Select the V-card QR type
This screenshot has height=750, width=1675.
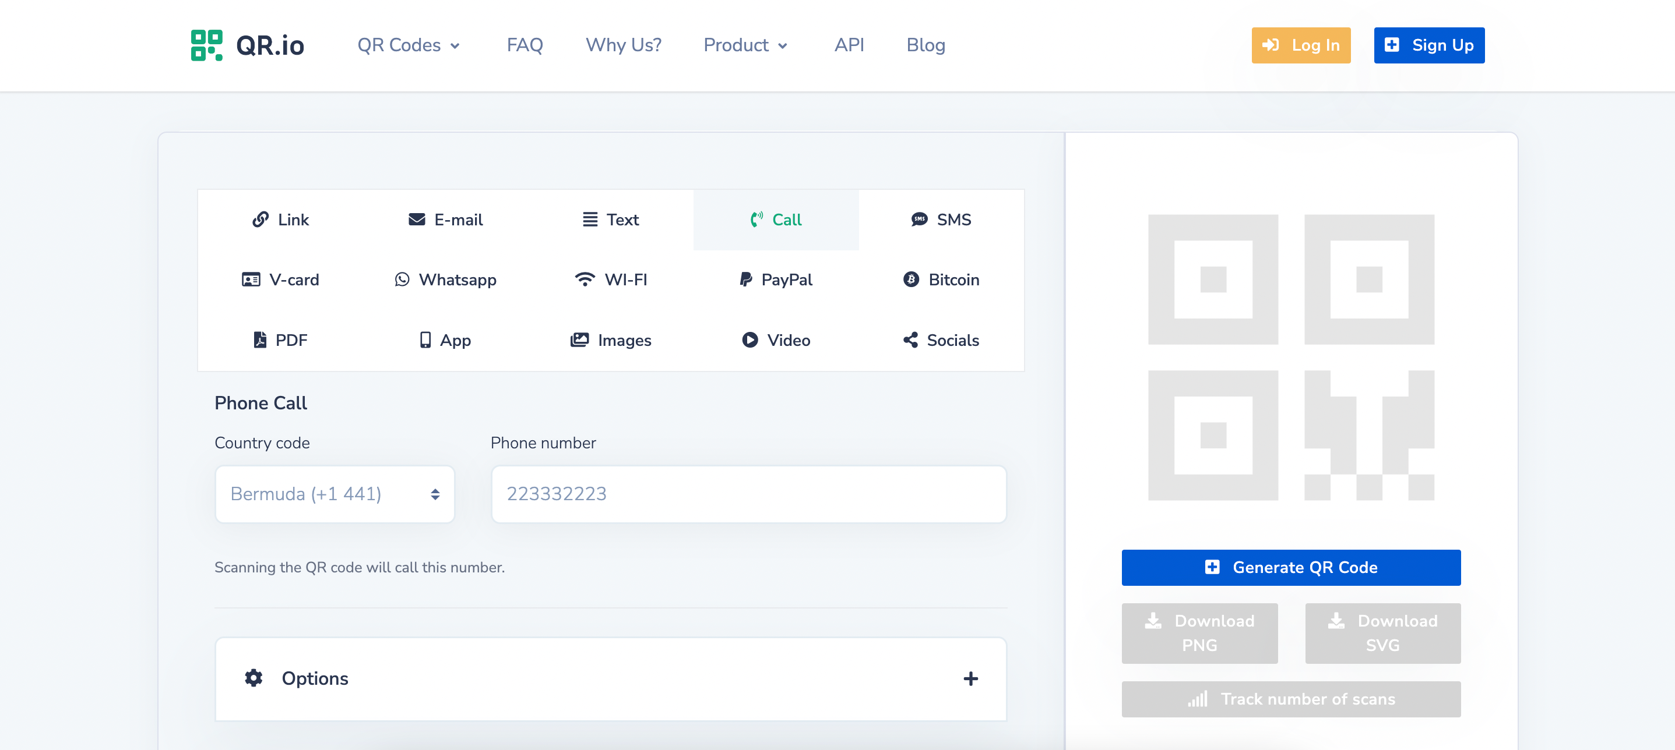click(280, 280)
